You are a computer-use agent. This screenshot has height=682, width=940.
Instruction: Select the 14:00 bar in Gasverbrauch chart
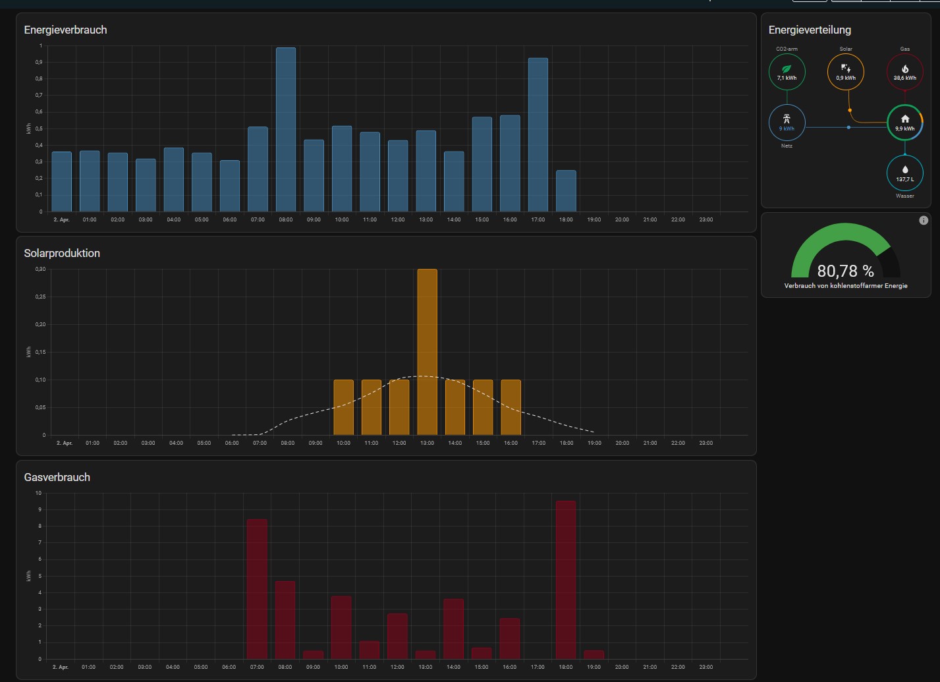(x=454, y=629)
